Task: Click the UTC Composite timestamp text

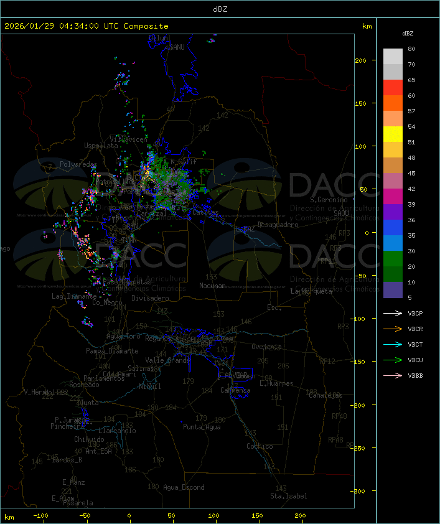Action: tap(87, 26)
